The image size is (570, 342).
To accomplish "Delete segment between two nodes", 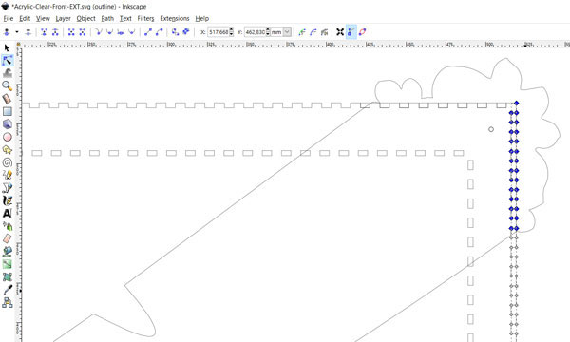I will [83, 32].
